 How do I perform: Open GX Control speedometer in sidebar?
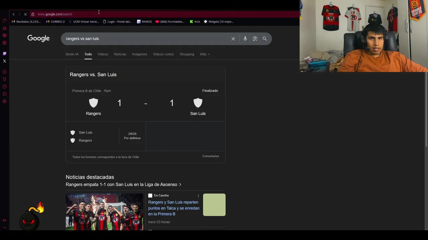coord(5,21)
